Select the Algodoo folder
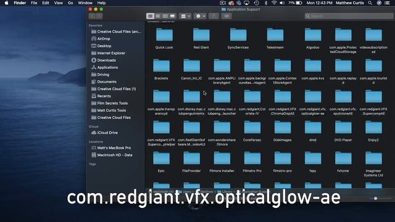Screen dimensions: 395x222 point(313,35)
